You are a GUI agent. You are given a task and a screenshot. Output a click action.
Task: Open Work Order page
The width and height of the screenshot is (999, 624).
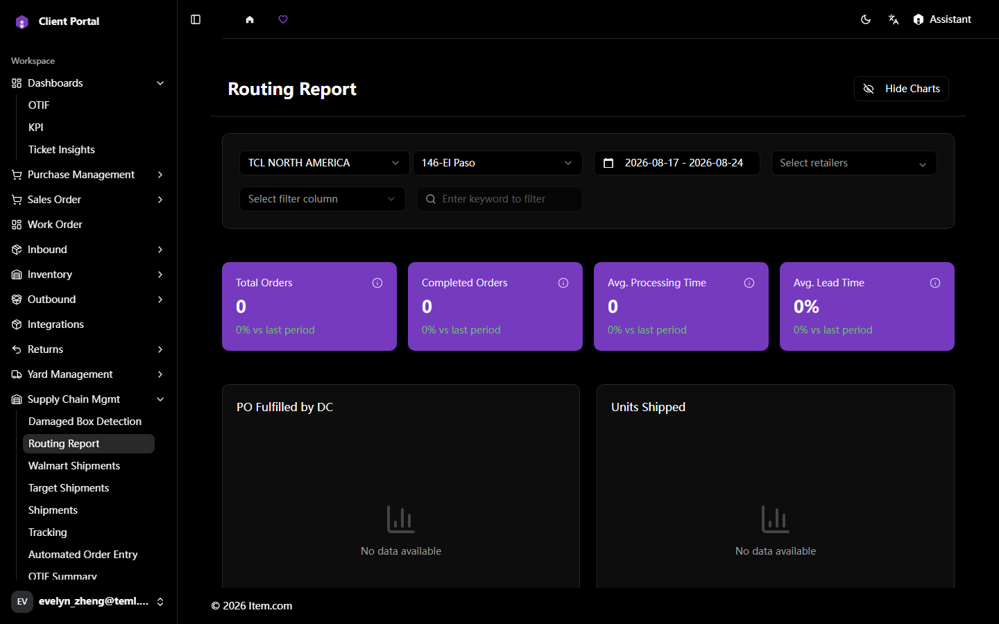(88, 225)
